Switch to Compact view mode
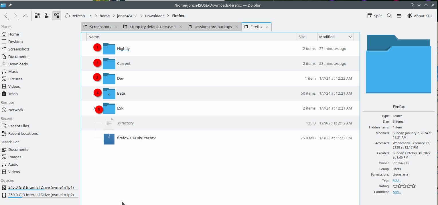438x205 pixels. point(47,16)
